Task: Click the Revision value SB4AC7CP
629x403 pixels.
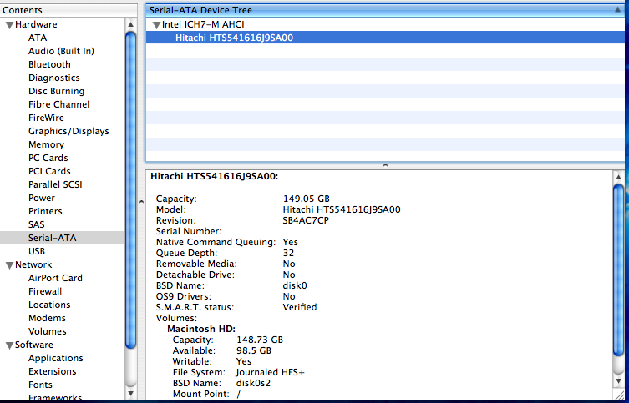Action: [x=306, y=220]
